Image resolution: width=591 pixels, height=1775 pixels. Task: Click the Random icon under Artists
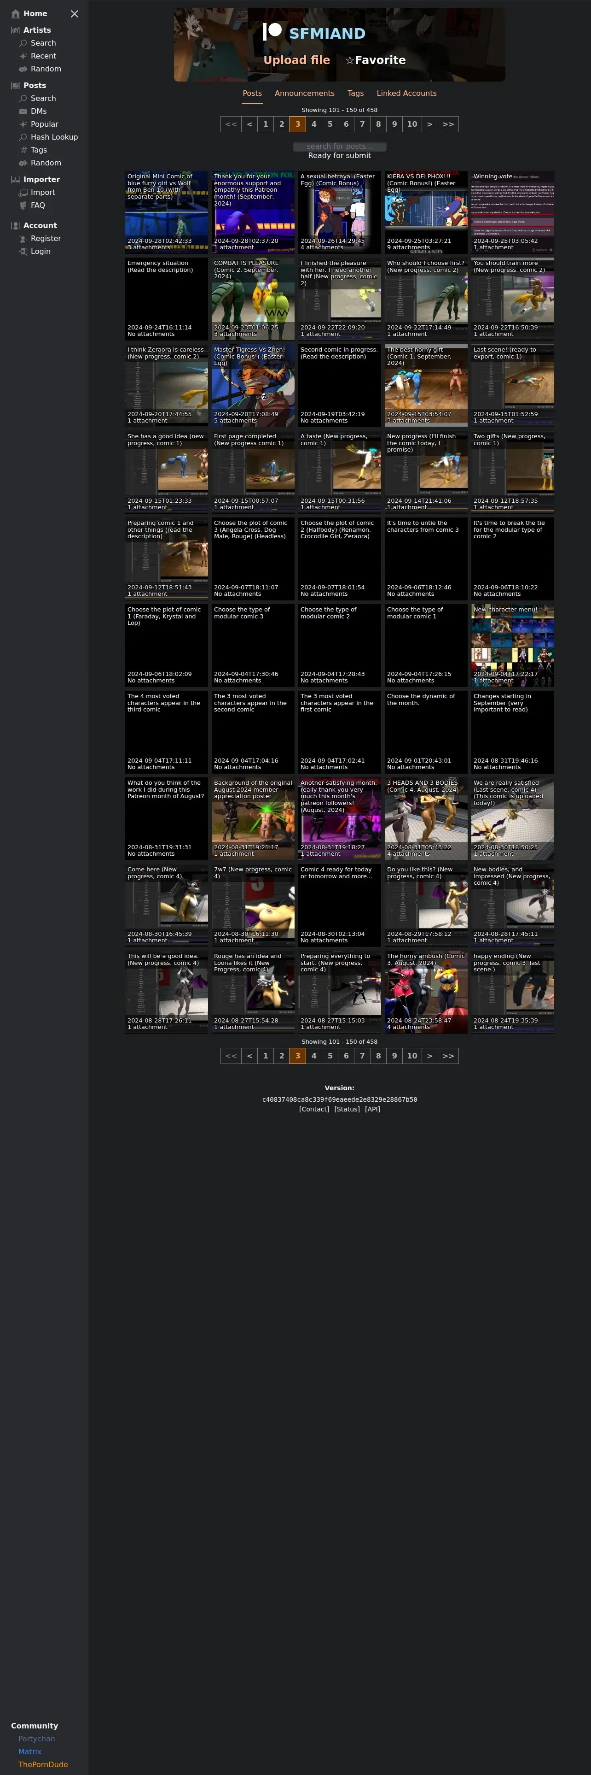(23, 69)
